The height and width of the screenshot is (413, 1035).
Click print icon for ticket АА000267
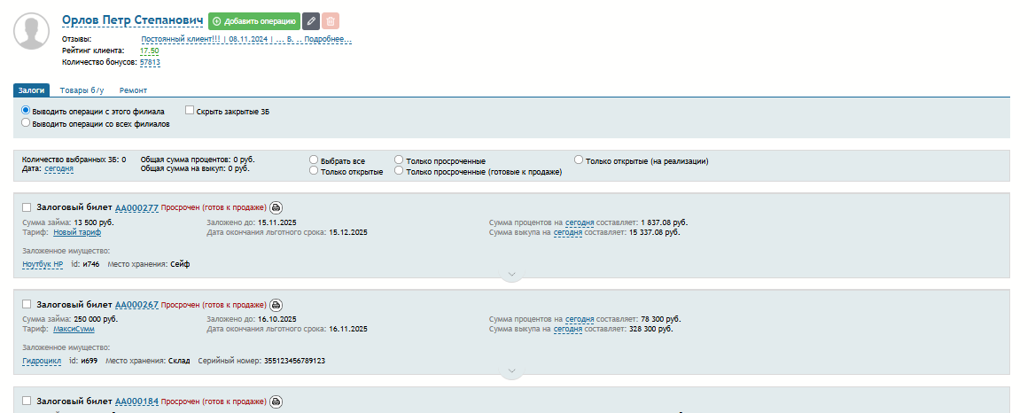point(276,304)
